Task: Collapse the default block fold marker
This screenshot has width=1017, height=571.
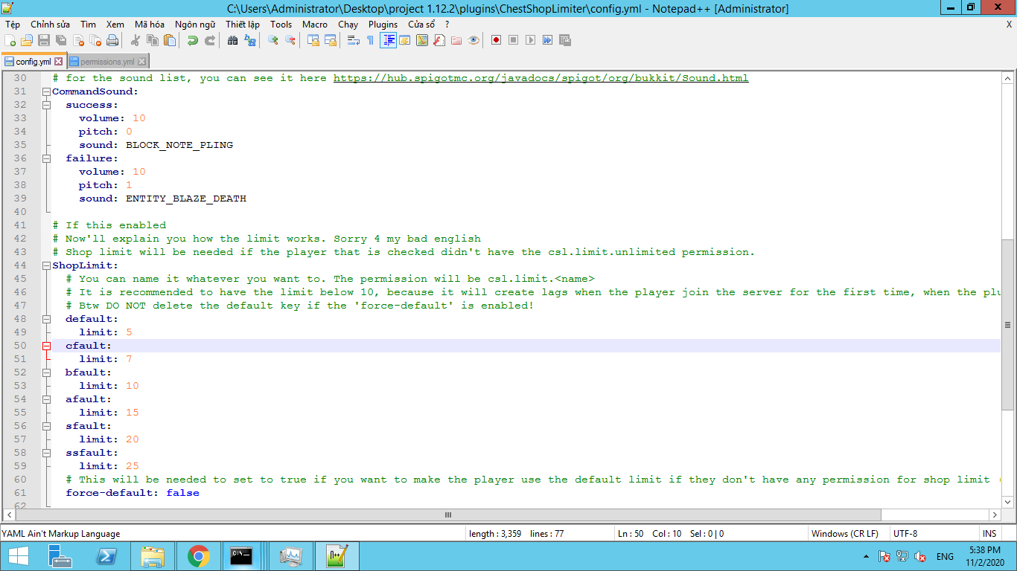Action: (46, 319)
